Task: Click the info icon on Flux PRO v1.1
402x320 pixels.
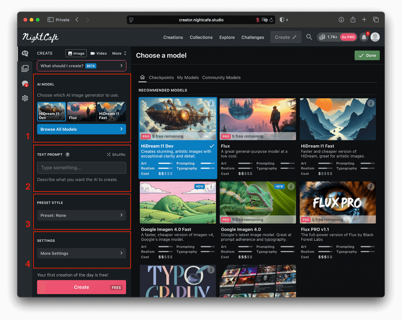Action: point(371,186)
